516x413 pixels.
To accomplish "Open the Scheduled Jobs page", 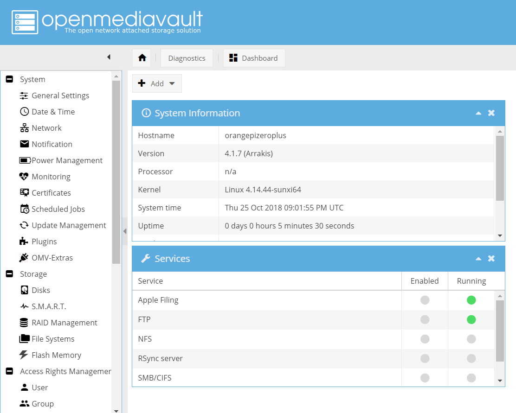I will (58, 209).
